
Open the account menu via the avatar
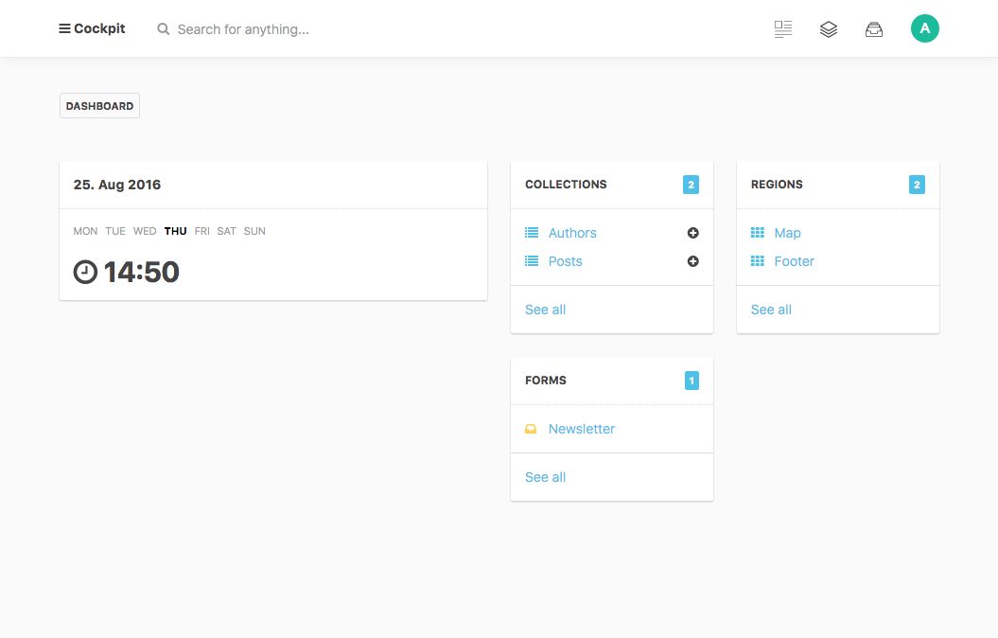pos(925,28)
